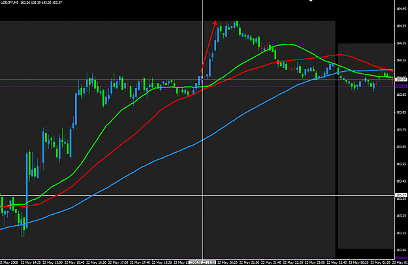Click the 22 May 23:00 time label
The image size is (408, 265).
(315, 262)
